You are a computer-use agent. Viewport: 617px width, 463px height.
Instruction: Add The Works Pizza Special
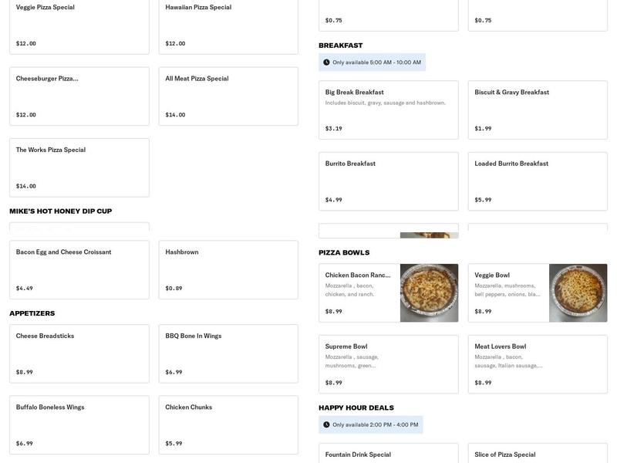click(x=79, y=167)
